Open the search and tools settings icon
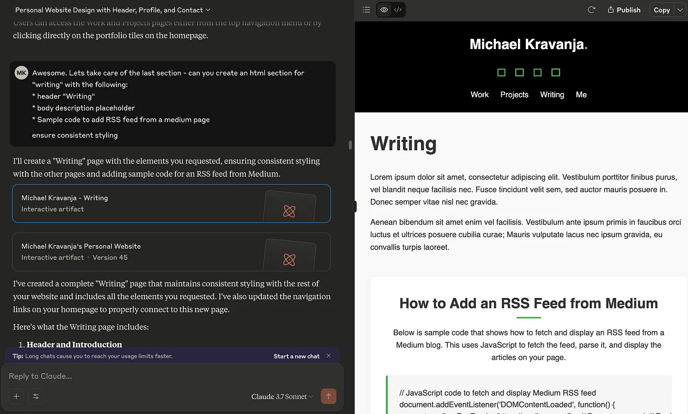 tap(35, 396)
